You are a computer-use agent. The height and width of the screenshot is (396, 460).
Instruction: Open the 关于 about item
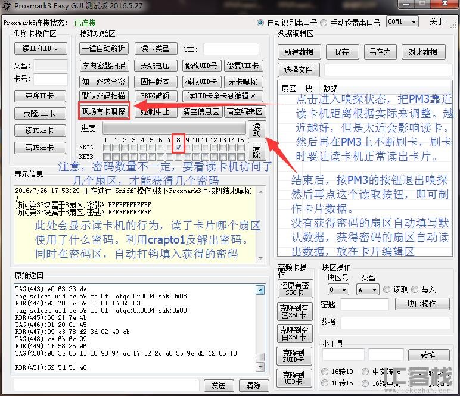pos(437,21)
